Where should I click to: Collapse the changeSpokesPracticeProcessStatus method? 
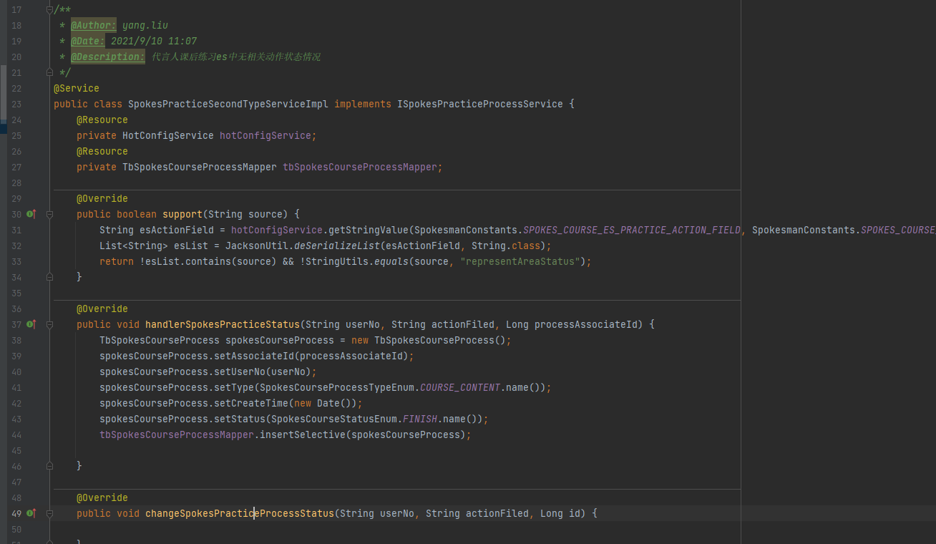pyautogui.click(x=49, y=513)
